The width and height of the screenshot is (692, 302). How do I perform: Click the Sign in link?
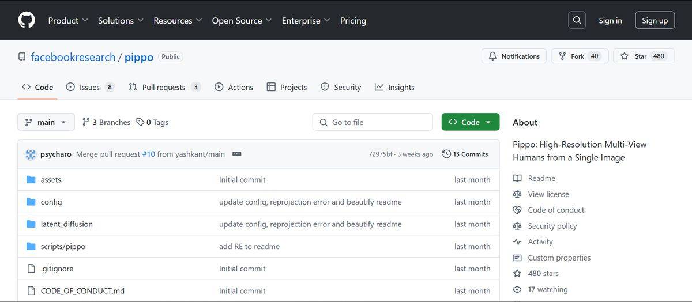610,20
